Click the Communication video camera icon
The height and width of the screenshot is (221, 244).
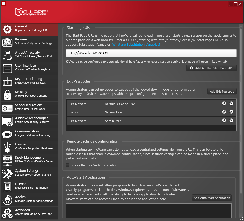pos(7,134)
